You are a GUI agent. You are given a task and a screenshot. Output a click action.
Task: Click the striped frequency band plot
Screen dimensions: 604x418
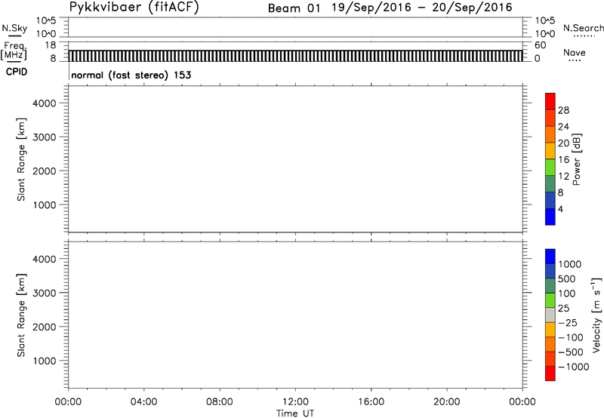[x=295, y=56]
